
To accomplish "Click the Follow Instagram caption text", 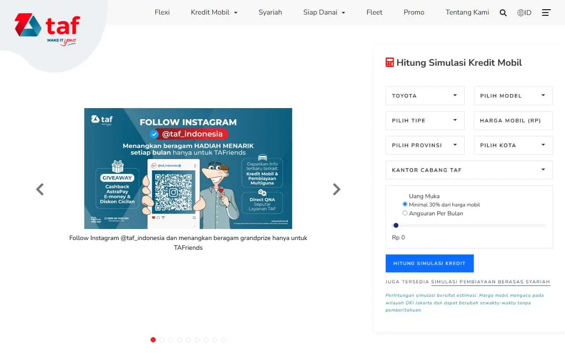I will (x=188, y=243).
